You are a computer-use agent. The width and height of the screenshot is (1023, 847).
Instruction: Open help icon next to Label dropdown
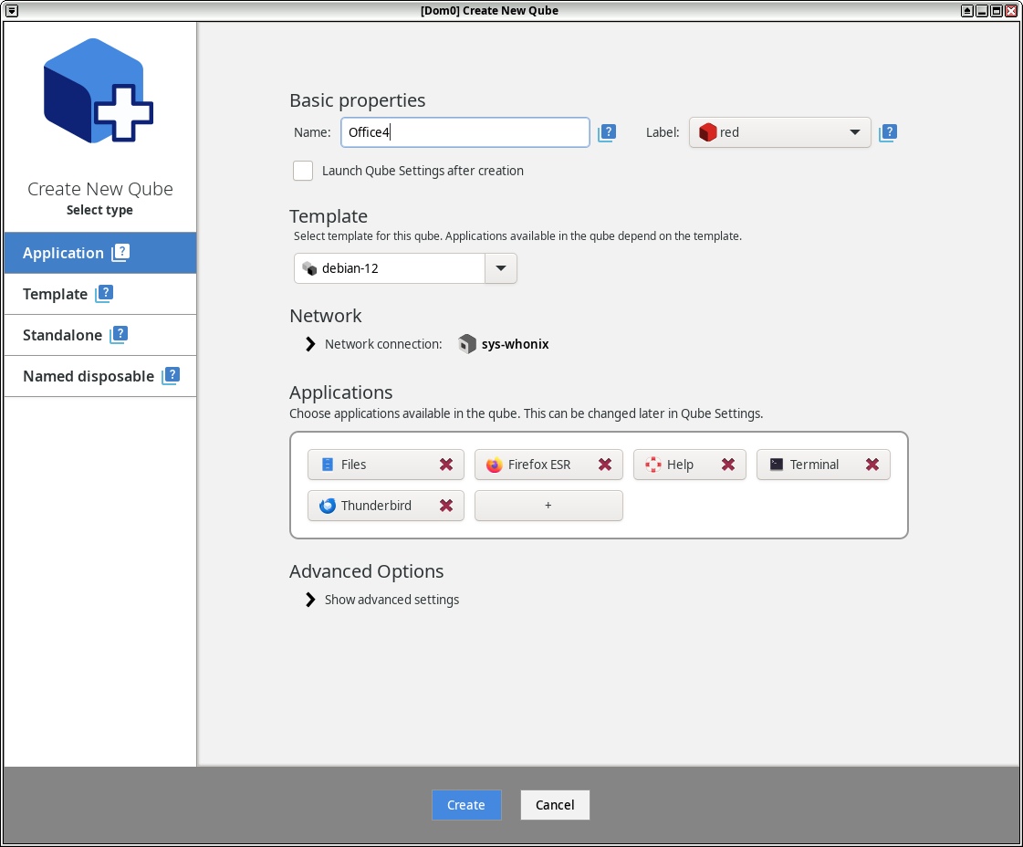[x=888, y=132]
